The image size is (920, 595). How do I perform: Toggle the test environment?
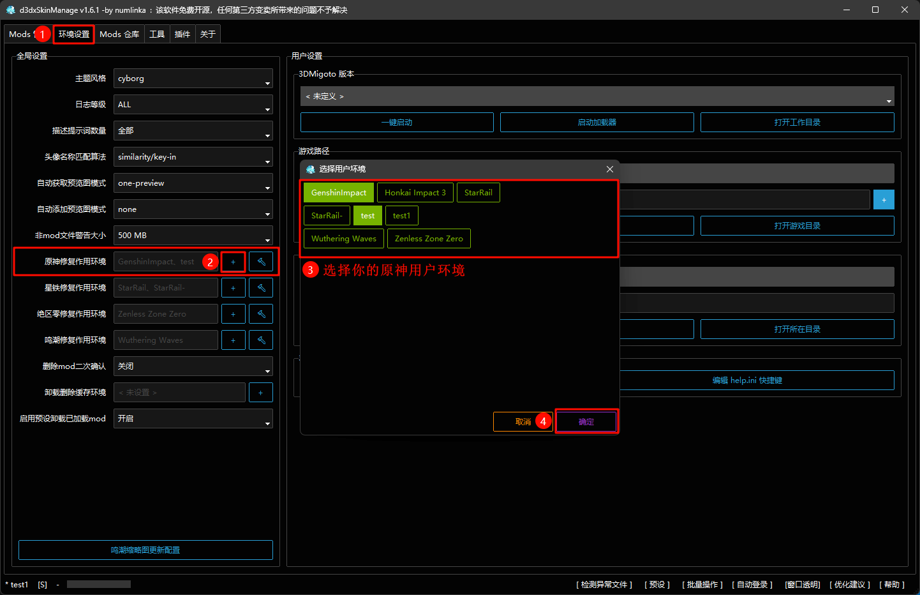[x=367, y=215]
